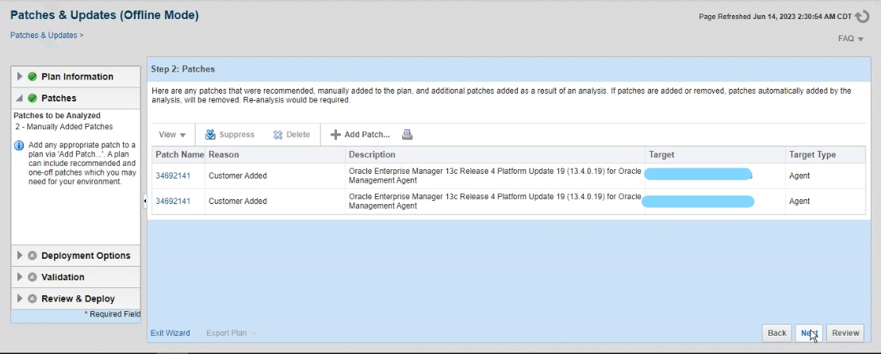
Task: Open the FAQ dropdown menu
Action: click(x=851, y=39)
